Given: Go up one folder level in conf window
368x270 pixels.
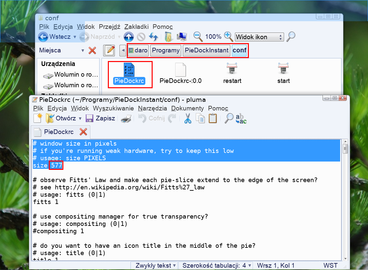Looking at the screenshot, I should (x=129, y=37).
